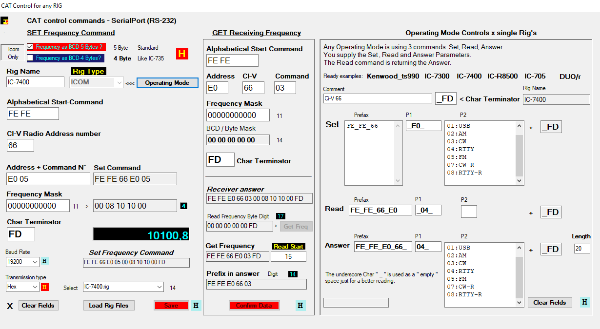Screen dimensions: 600x329
Task: Enable Frequency as BCD-4 Bytes checkbox
Action: tap(30, 58)
